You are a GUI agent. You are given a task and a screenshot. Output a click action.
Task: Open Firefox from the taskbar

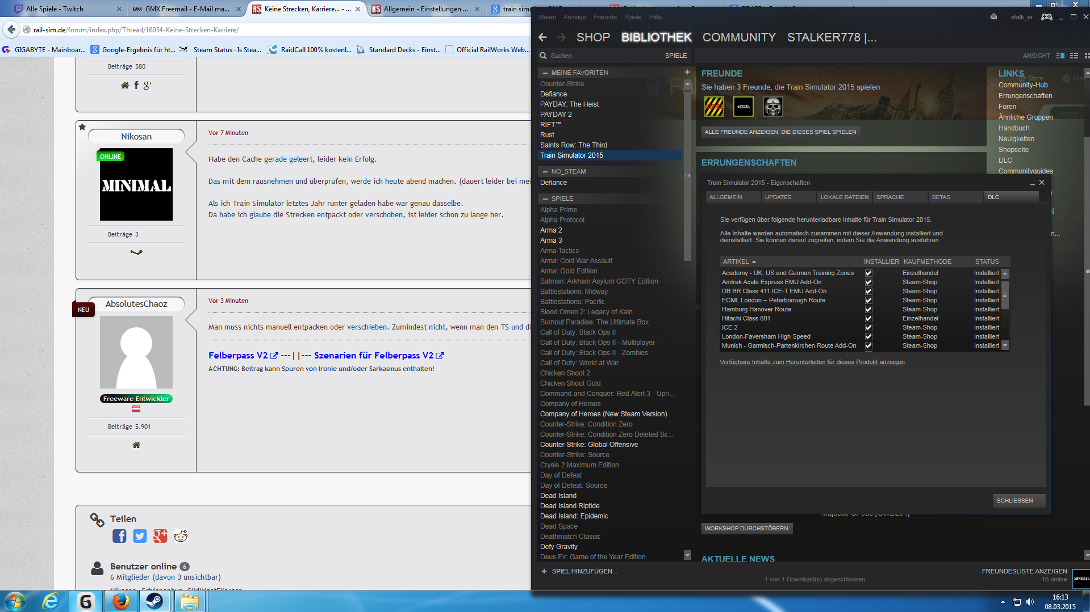pyautogui.click(x=120, y=601)
